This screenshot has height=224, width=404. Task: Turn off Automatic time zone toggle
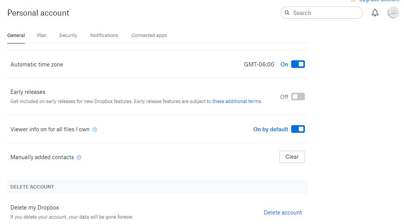(x=298, y=64)
